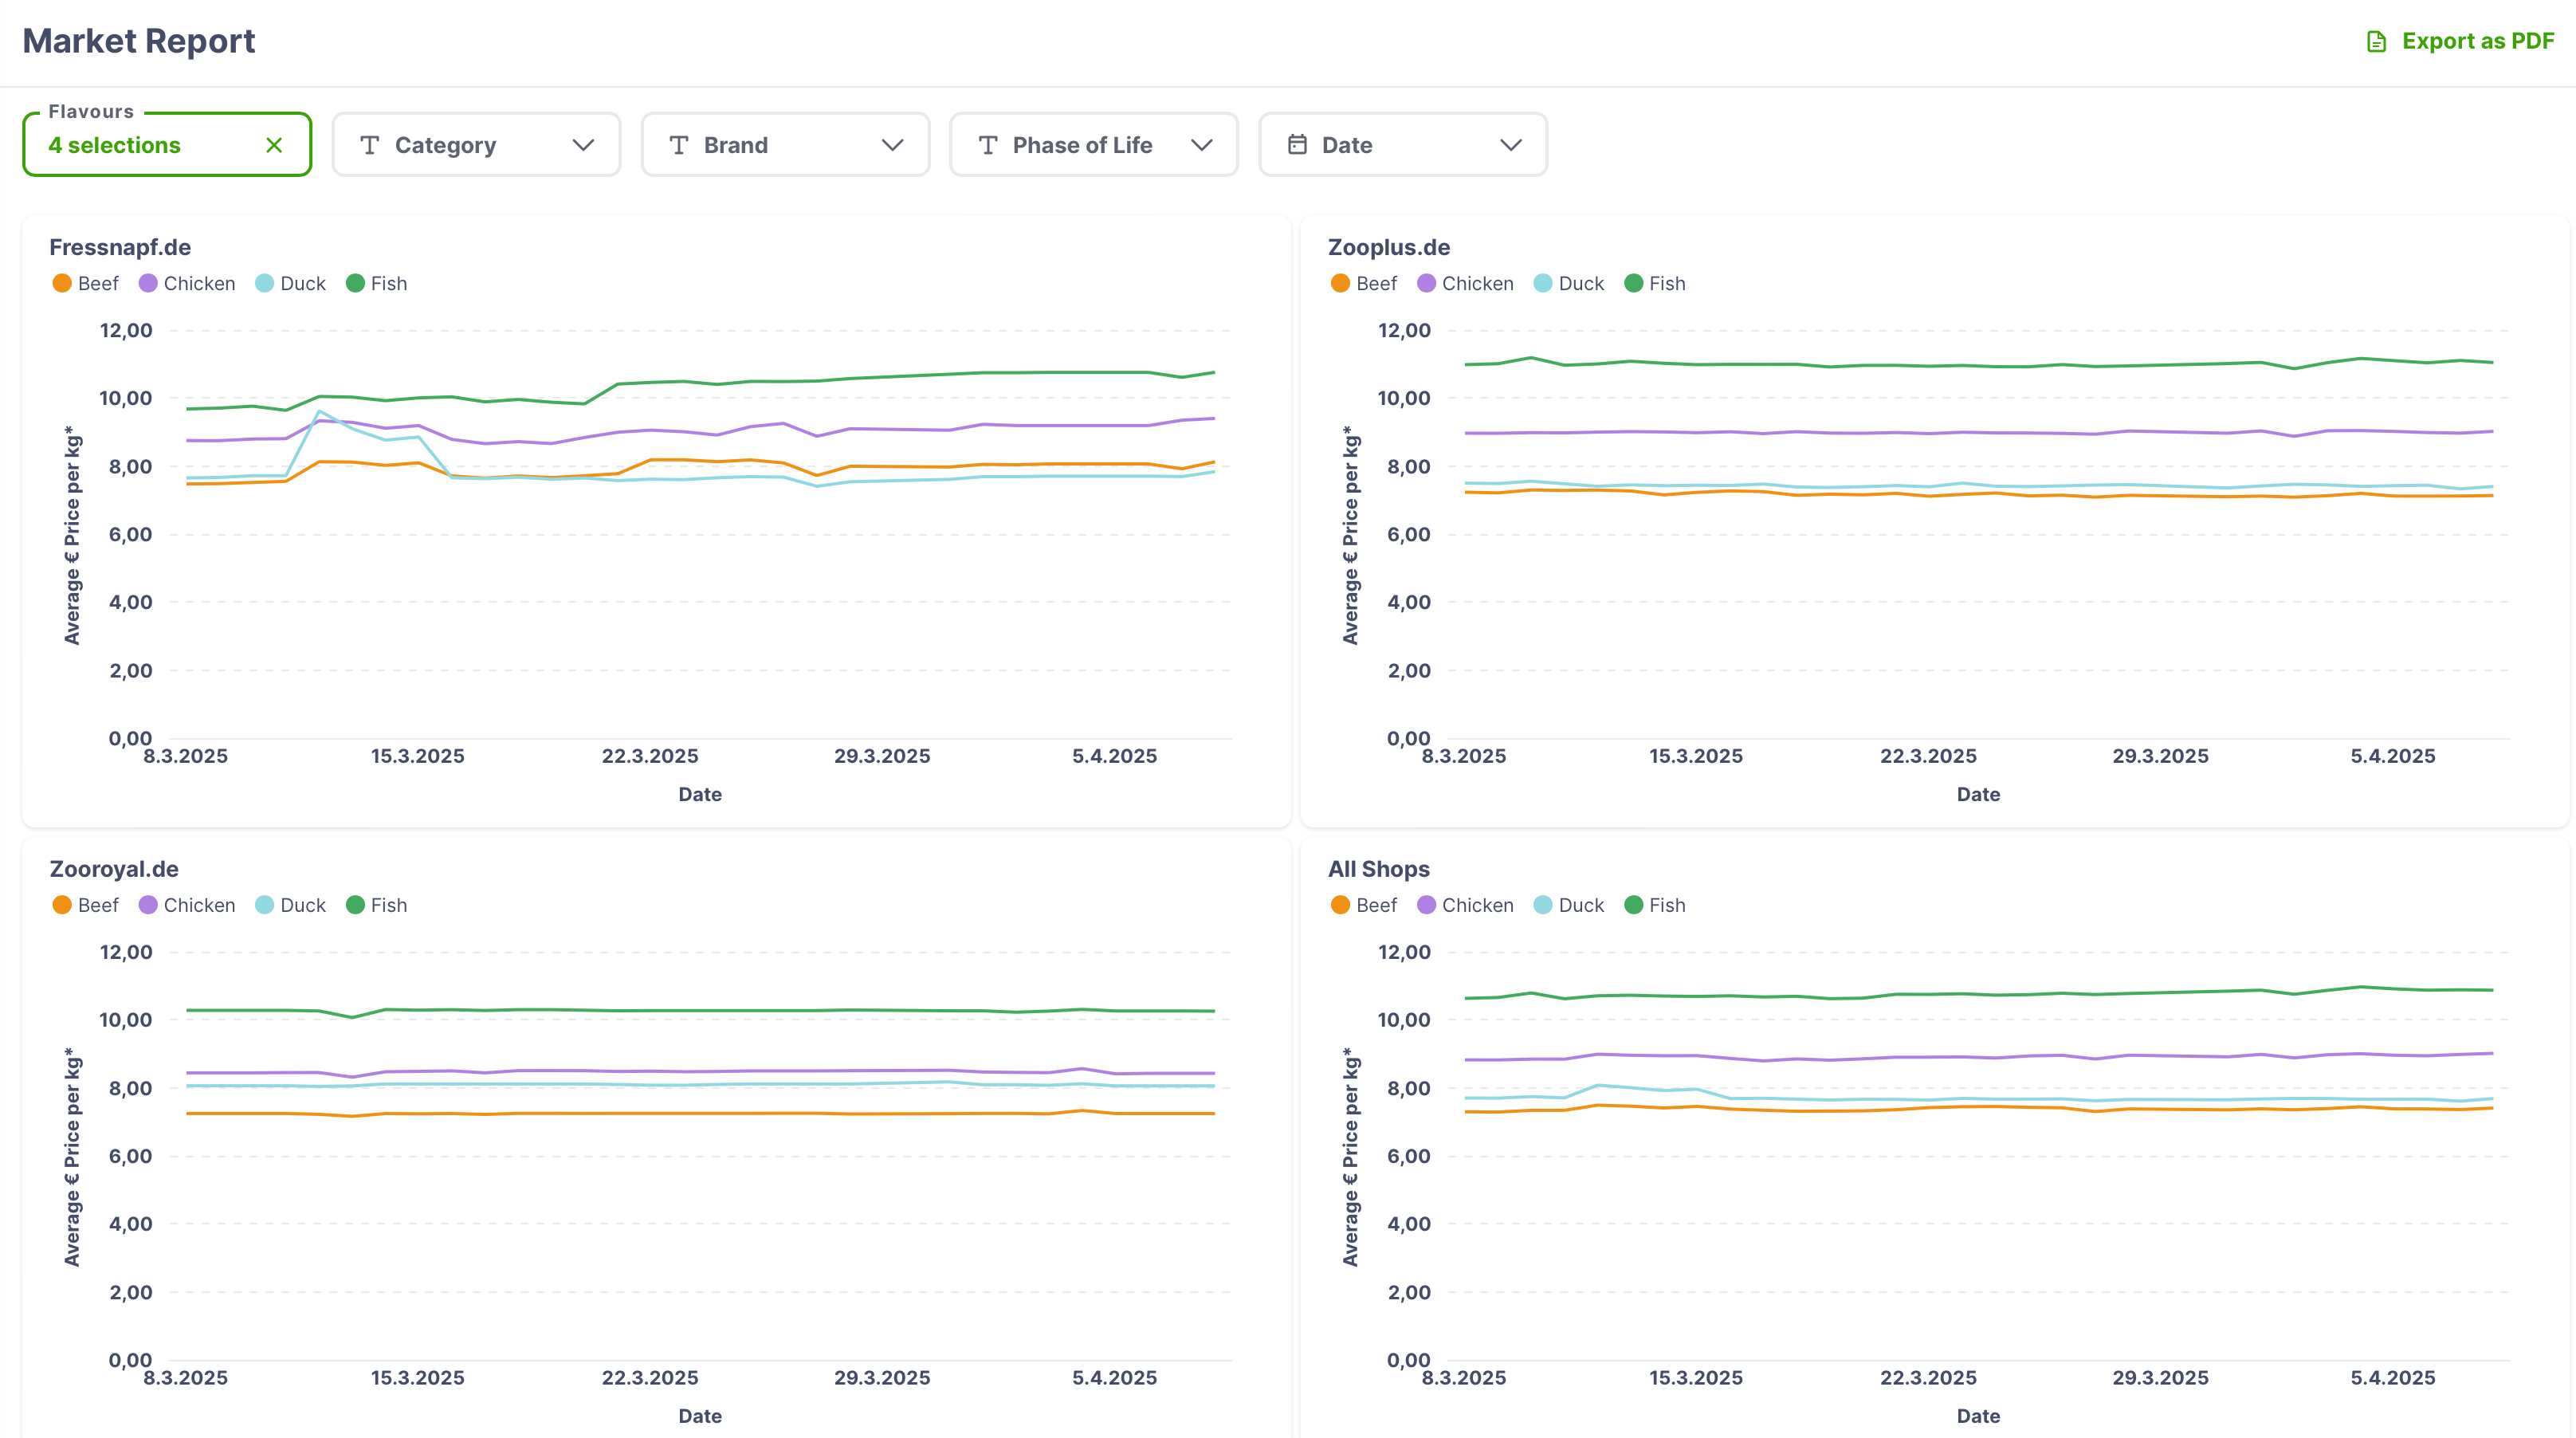The height and width of the screenshot is (1438, 2576).
Task: Click orange Beef swatch in Zooplus.de legend
Action: [x=1340, y=283]
